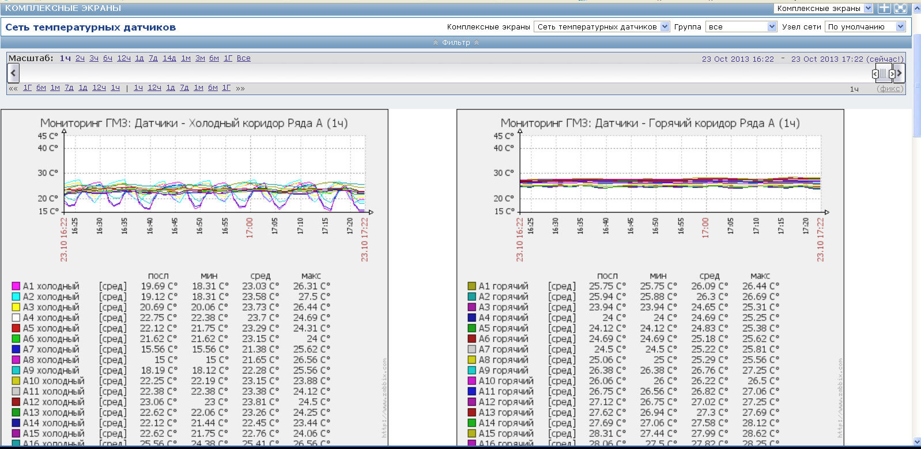Select the 19.69 C° value of A1 холодный
The height and width of the screenshot is (449, 921).
pos(158,286)
